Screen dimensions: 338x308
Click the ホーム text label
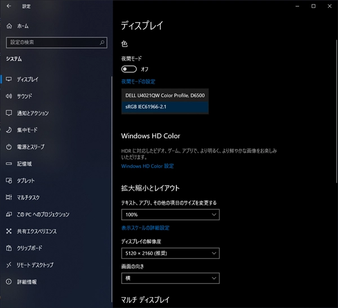[x=23, y=26]
